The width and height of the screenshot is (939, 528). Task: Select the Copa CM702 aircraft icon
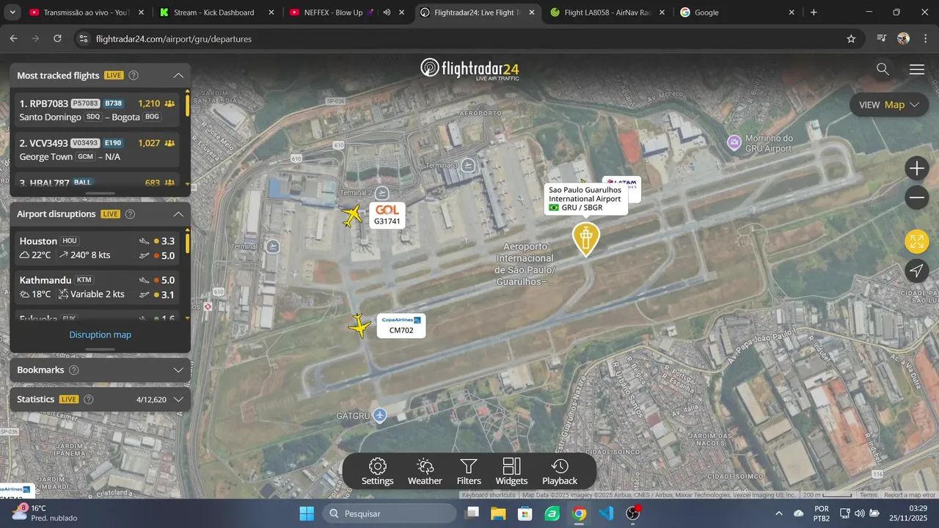coord(359,326)
